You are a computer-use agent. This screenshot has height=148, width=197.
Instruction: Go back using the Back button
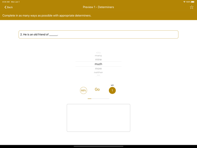click(9, 7)
